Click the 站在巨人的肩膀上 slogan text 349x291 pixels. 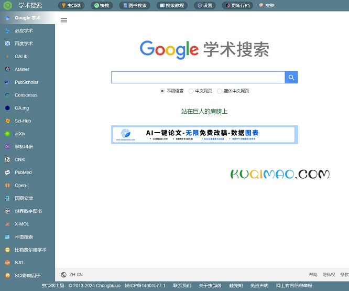[x=204, y=111]
